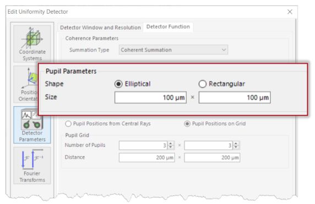
Task: Choose Pupil Positions from Central Rays
Action: tap(108, 124)
